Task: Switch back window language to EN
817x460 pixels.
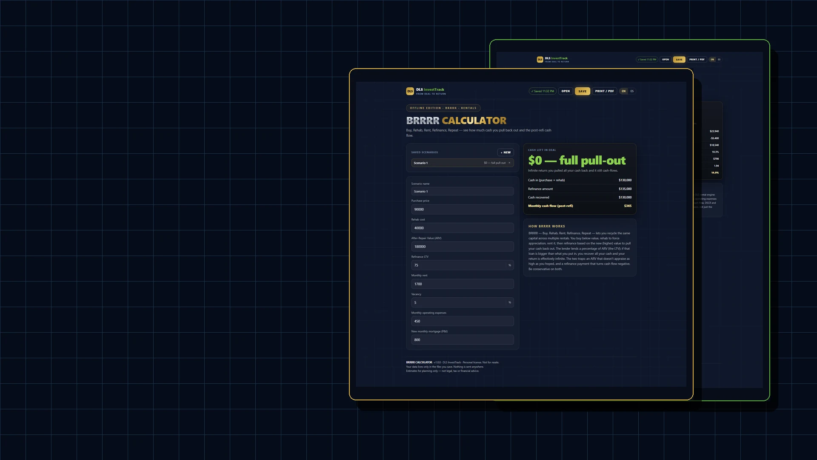Action: pos(712,60)
